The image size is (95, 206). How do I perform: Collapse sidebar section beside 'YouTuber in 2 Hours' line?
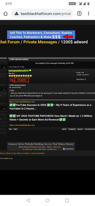pyautogui.click(x=4, y=108)
